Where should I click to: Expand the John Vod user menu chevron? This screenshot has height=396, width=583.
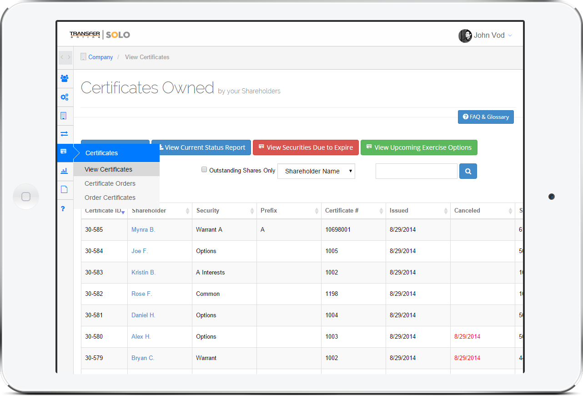point(510,36)
